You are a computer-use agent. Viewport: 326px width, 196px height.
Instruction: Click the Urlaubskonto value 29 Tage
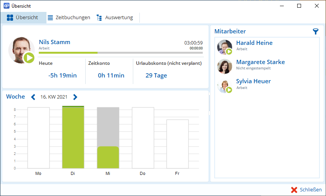[x=156, y=76]
